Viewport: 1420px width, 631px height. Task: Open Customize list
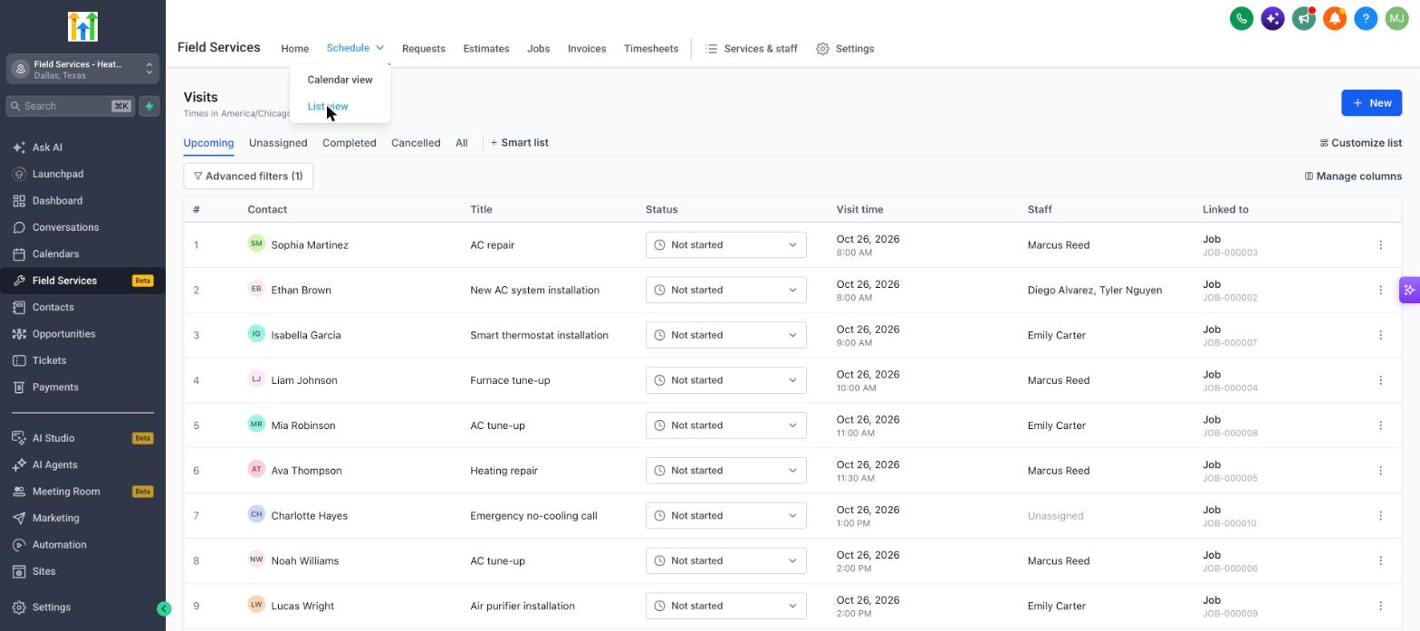pos(1360,143)
